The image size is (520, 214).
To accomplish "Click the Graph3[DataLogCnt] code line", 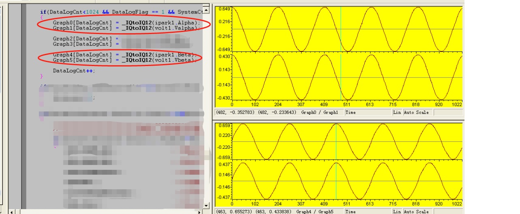I will click(85, 44).
